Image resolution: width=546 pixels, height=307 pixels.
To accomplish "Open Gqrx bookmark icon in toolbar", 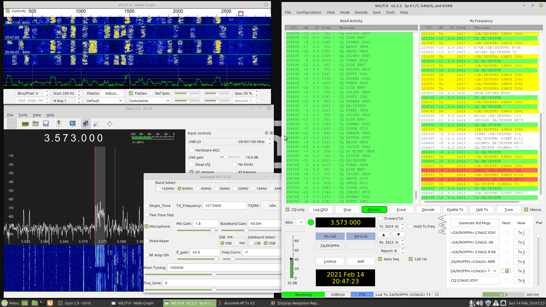I will pos(59,124).
